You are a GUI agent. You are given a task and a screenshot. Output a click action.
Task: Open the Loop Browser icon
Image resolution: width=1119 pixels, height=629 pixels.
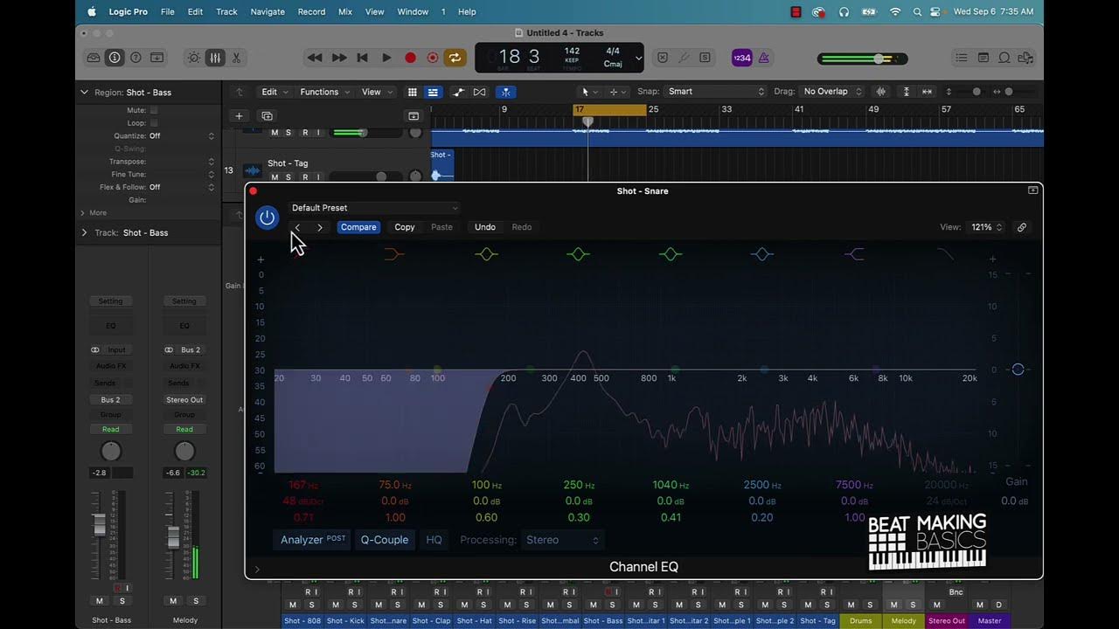pos(1004,58)
